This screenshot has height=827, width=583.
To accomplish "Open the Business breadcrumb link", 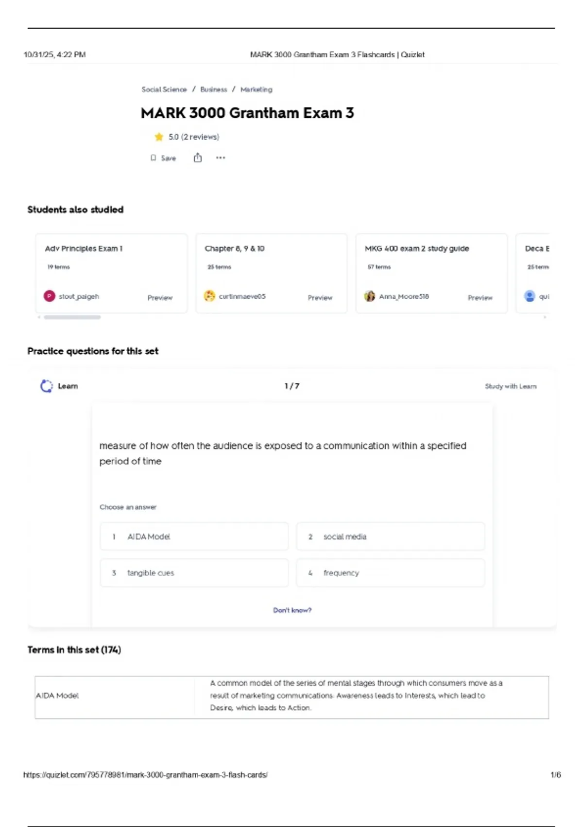I will [x=214, y=90].
